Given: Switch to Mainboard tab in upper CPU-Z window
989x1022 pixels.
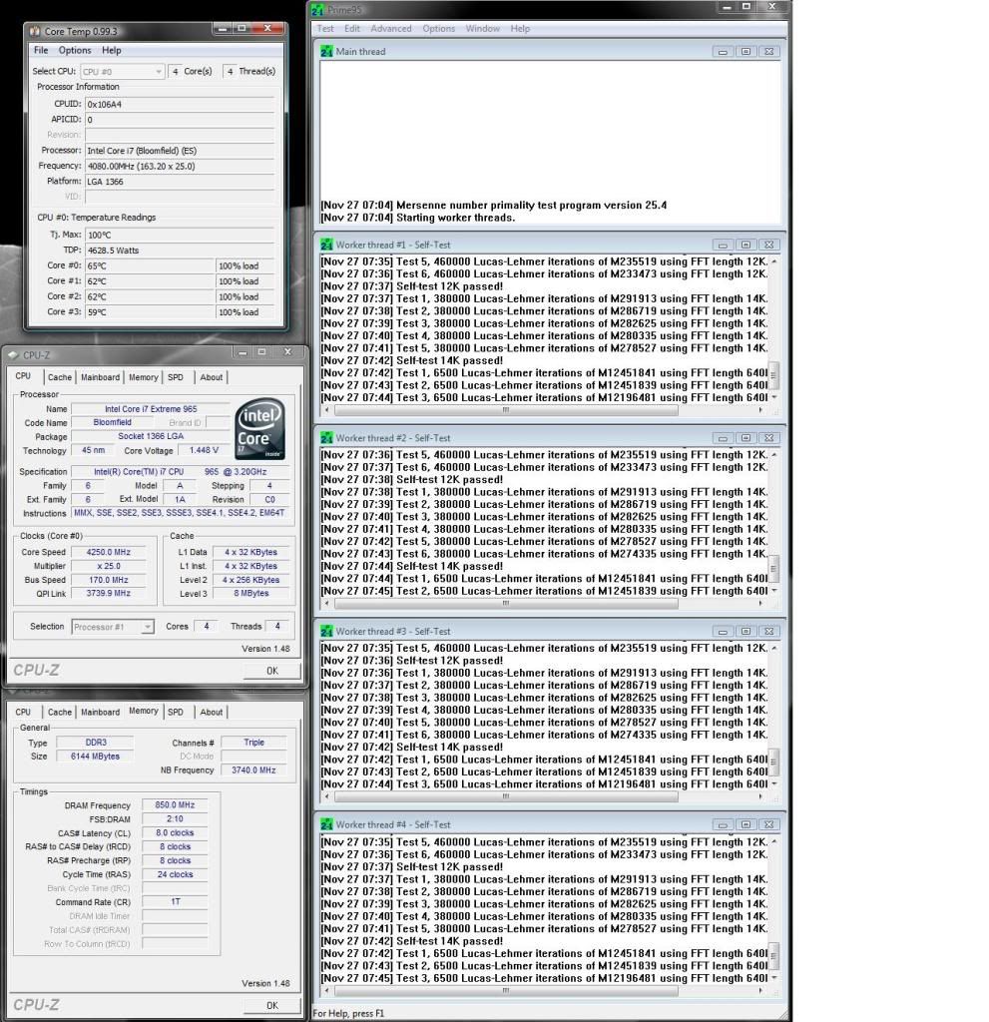Looking at the screenshot, I should pyautogui.click(x=101, y=377).
